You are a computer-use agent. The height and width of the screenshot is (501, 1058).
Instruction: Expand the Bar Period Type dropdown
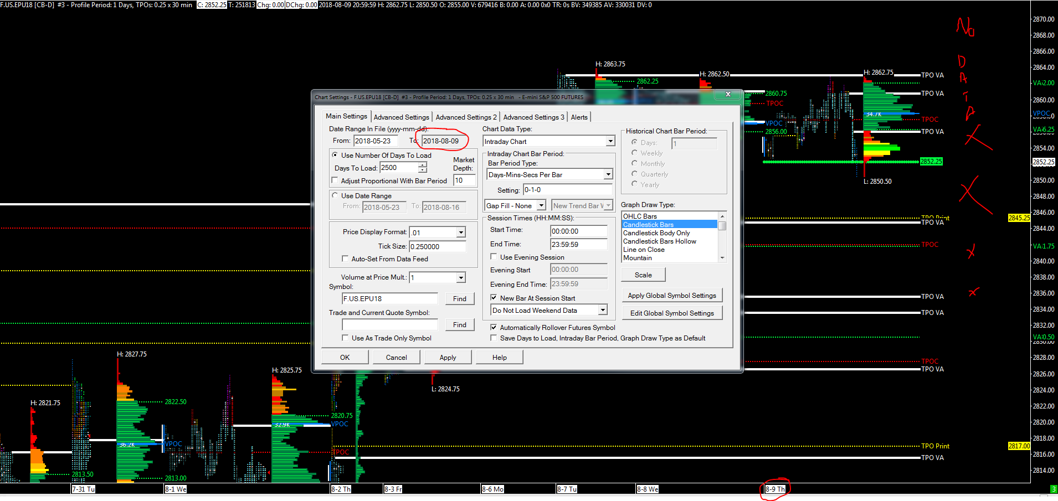click(x=608, y=175)
